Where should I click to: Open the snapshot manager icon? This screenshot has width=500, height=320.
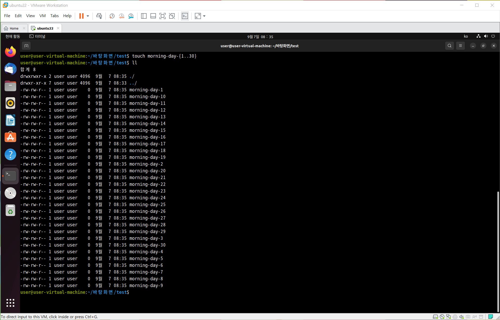point(131,16)
